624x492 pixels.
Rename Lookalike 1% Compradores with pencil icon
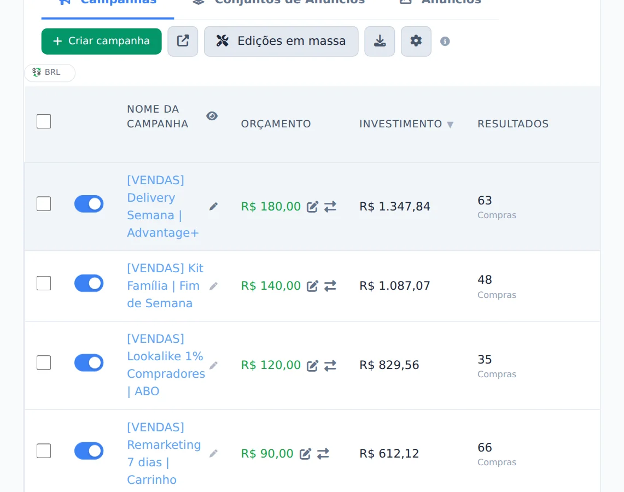[214, 365]
